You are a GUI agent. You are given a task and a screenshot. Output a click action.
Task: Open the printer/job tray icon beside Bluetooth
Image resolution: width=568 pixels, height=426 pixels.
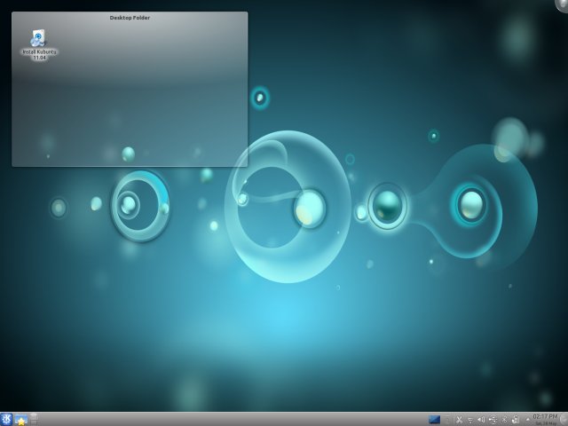[x=515, y=420]
